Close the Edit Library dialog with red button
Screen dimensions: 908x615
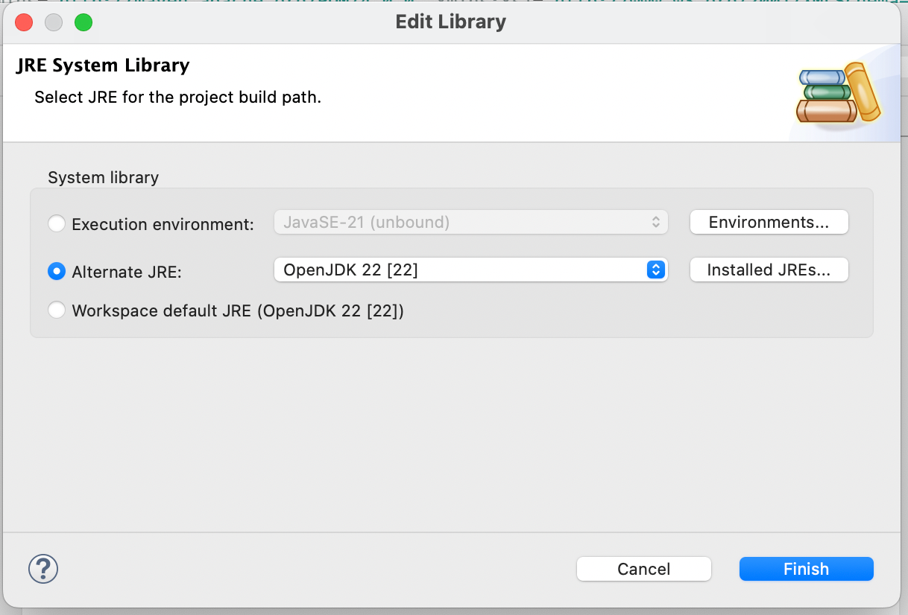[x=24, y=22]
